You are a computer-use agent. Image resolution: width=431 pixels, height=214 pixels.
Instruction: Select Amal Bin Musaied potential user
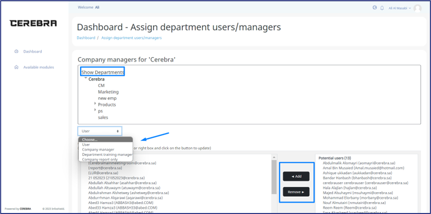click(x=364, y=168)
